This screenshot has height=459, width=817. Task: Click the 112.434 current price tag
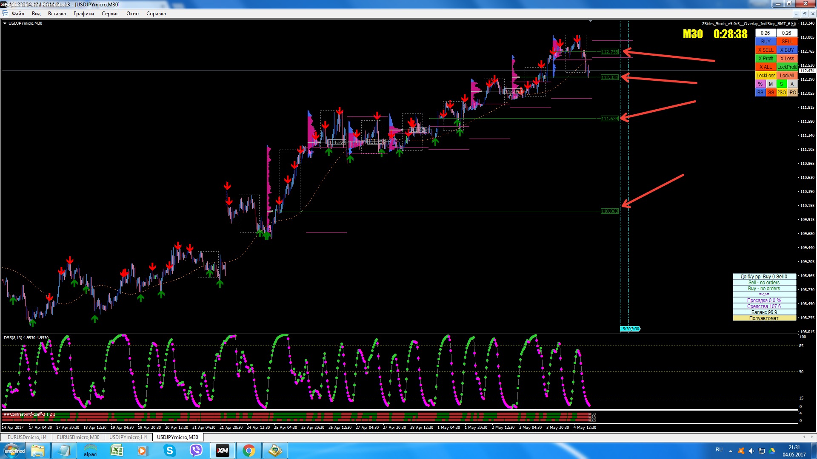[x=807, y=71]
